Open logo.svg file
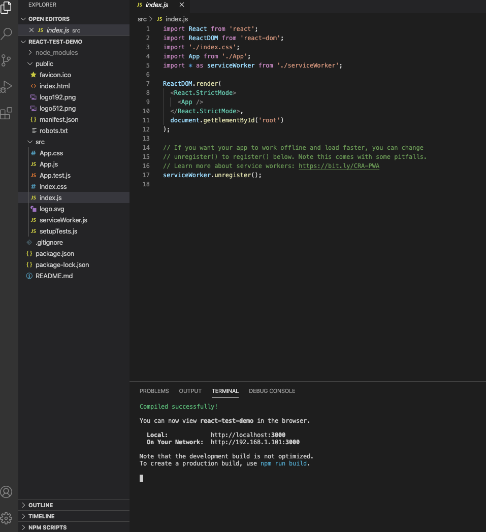Screen dimensions: 486x532 coord(74,209)
